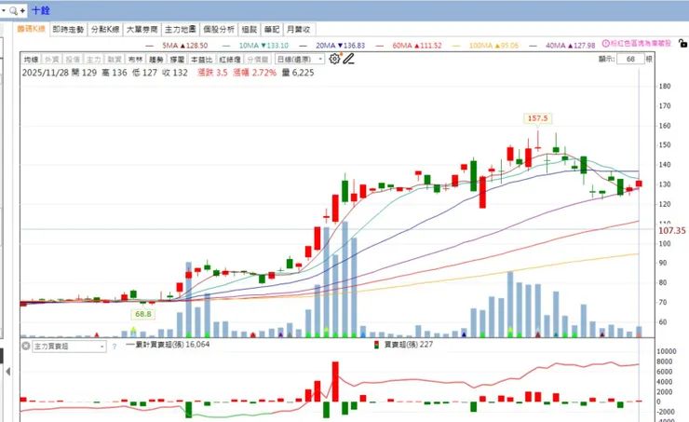
Task: Open the small arrow beside the search icon
Action: 4,9
